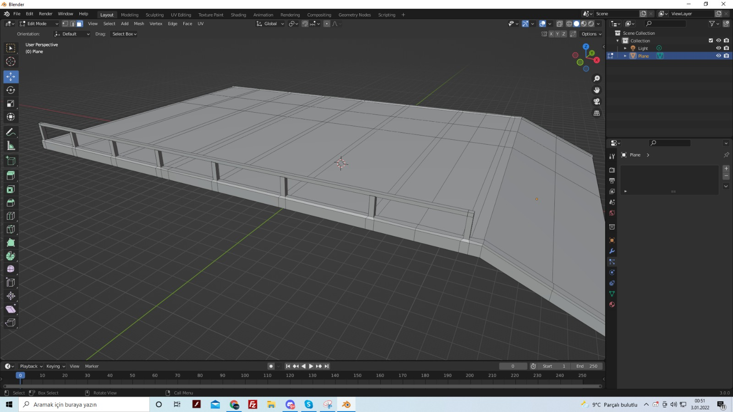Open the Render properties tab

click(612, 170)
